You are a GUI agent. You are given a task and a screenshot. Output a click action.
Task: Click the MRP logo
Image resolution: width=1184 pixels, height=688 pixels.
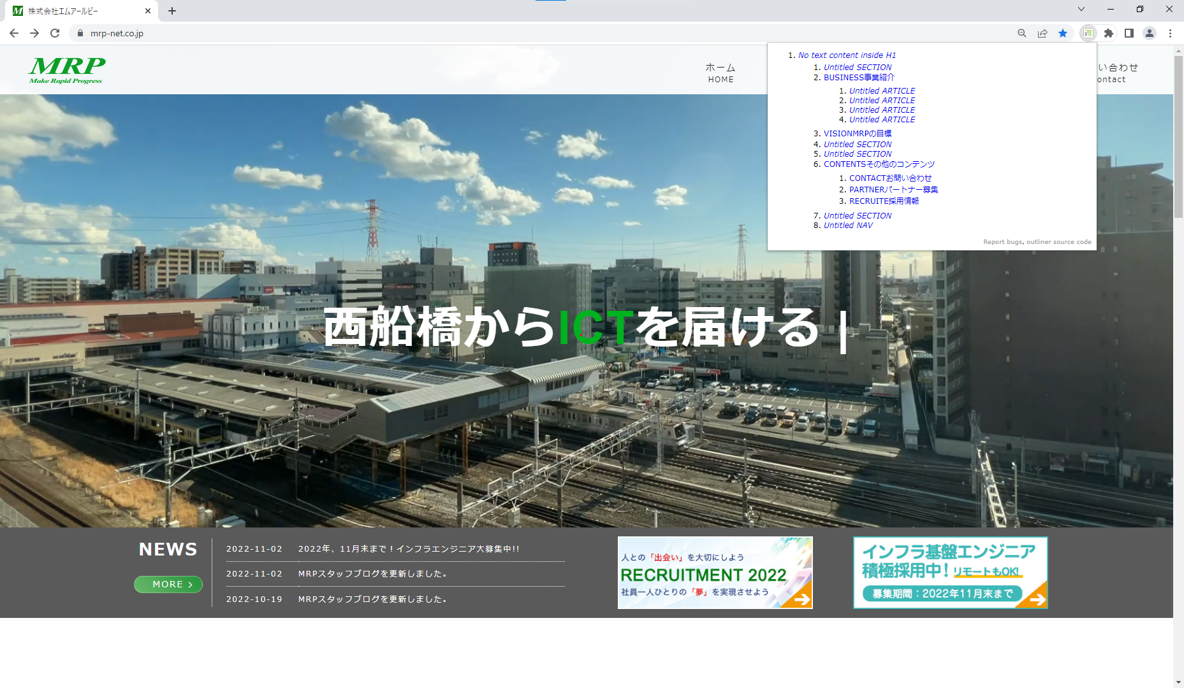click(67, 69)
